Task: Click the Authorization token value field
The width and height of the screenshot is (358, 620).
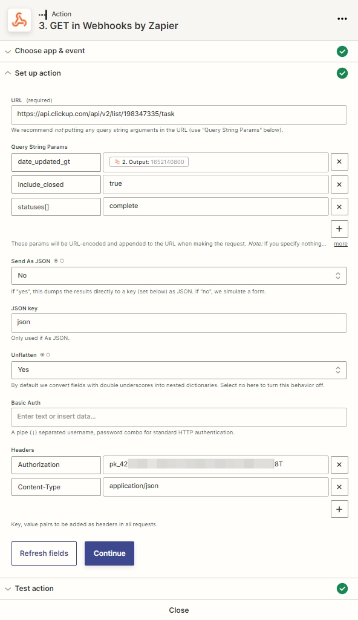Action: (216, 465)
